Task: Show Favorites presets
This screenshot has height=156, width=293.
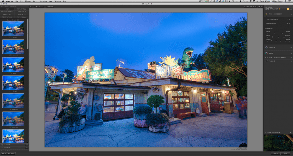Action: coord(21,17)
